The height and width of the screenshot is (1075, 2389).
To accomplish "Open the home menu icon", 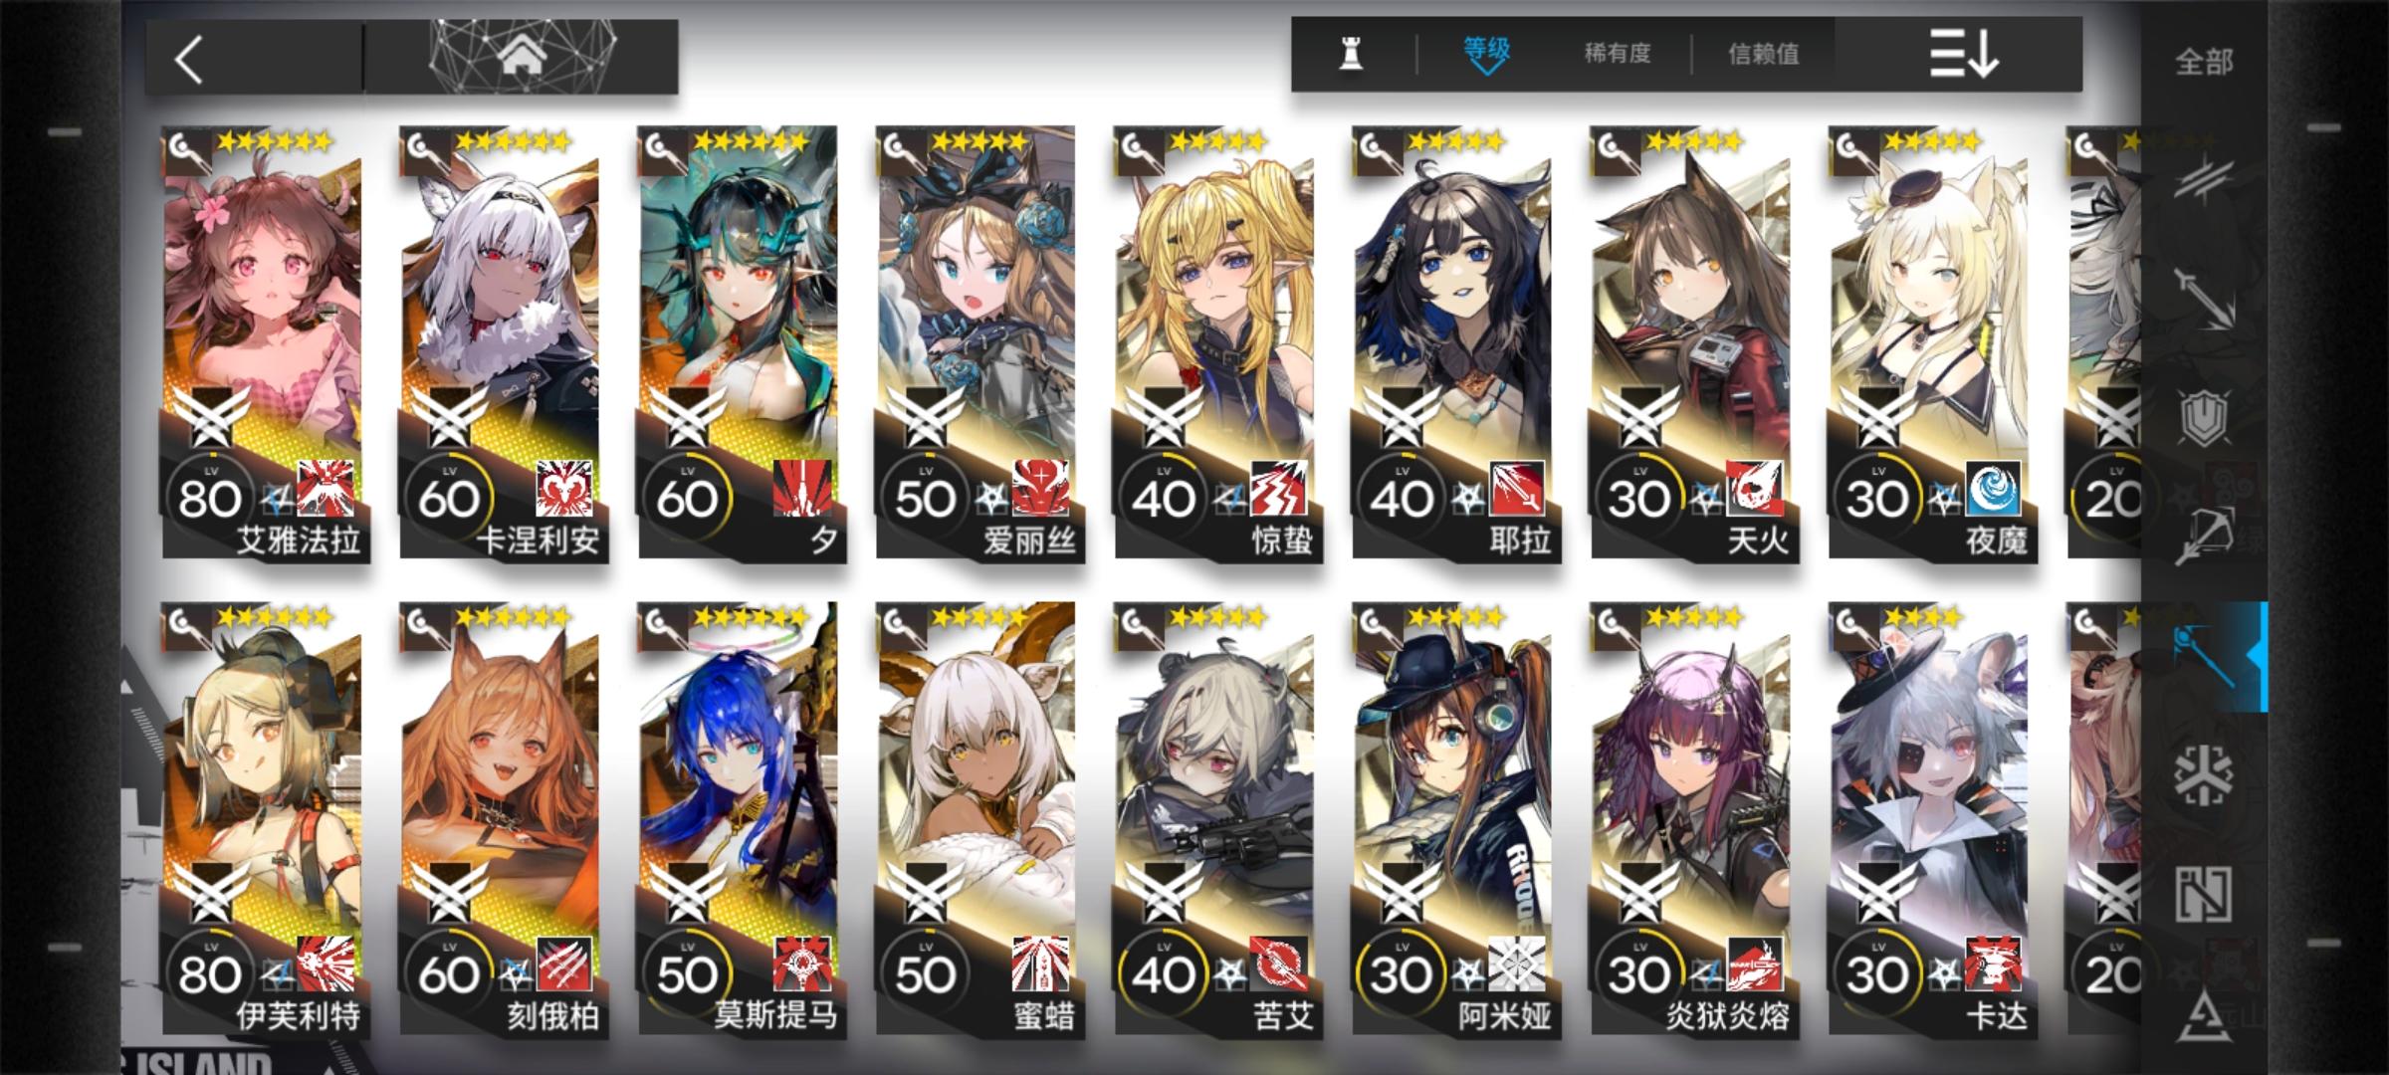I will coord(521,58).
